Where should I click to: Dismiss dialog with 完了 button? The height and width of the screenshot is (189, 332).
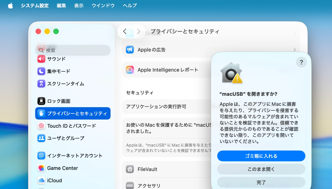261,182
